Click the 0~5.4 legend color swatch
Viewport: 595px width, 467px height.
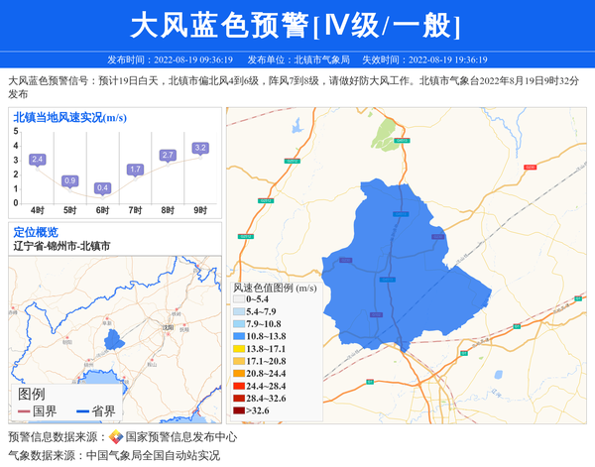pos(238,298)
